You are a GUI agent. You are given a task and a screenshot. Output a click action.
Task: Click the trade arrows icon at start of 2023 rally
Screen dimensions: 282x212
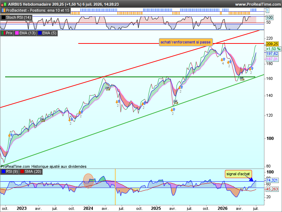(11, 135)
